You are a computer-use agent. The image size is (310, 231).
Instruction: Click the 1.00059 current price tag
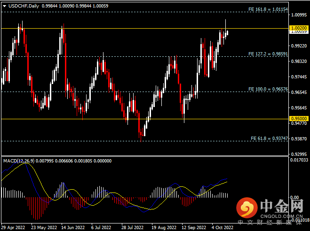[x=299, y=32]
